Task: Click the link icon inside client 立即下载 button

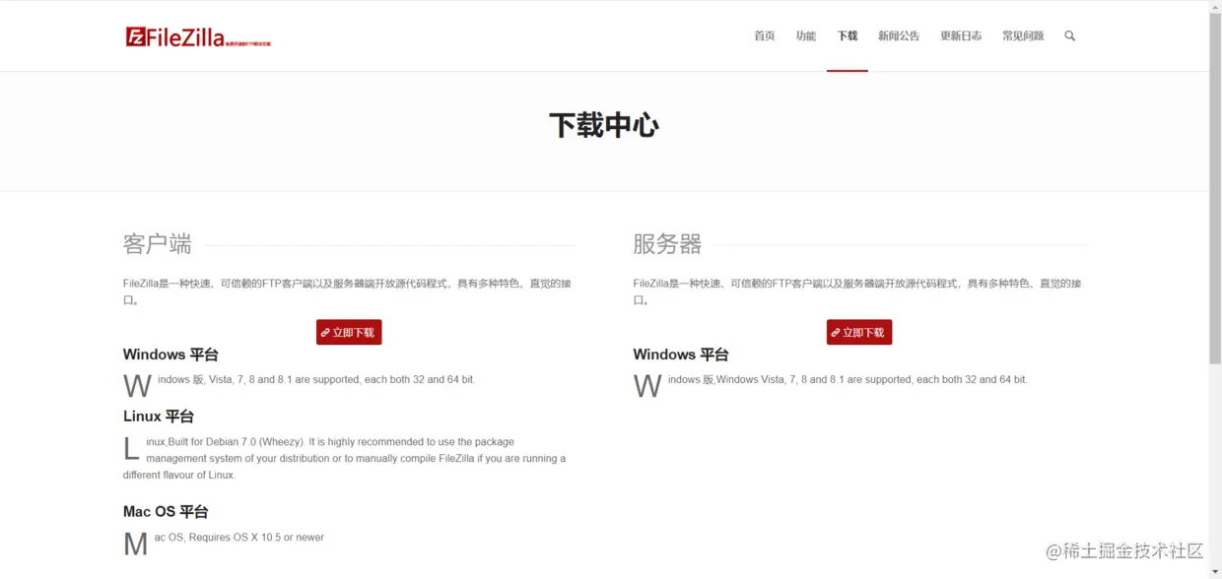Action: 325,332
